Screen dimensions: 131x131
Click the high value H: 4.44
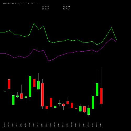[x=66, y=7]
